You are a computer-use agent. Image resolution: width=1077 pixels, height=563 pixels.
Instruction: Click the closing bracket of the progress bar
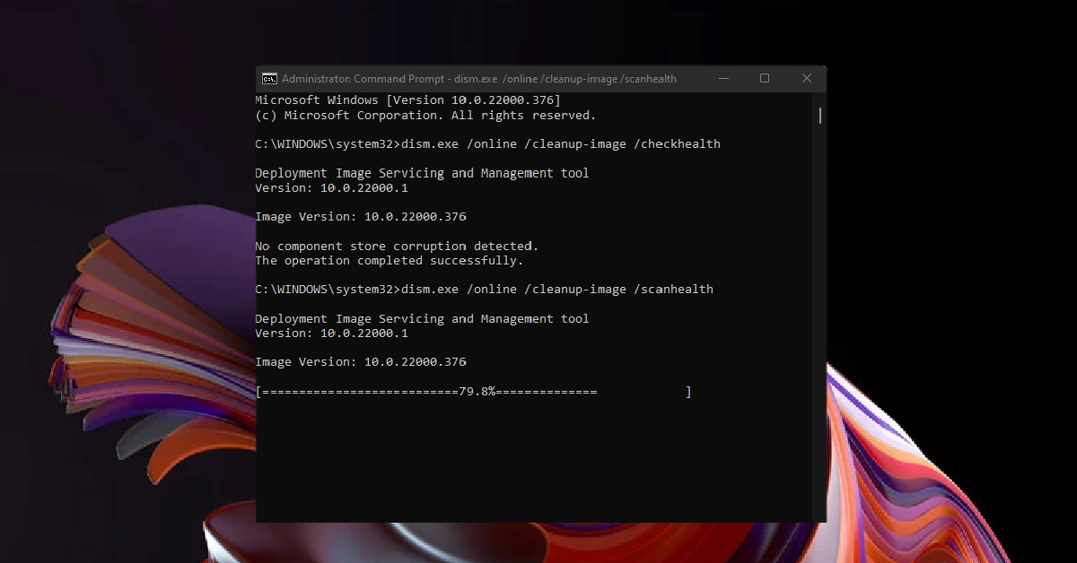coord(688,392)
